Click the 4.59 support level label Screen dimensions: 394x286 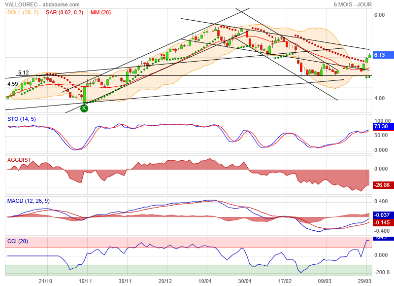[13, 84]
